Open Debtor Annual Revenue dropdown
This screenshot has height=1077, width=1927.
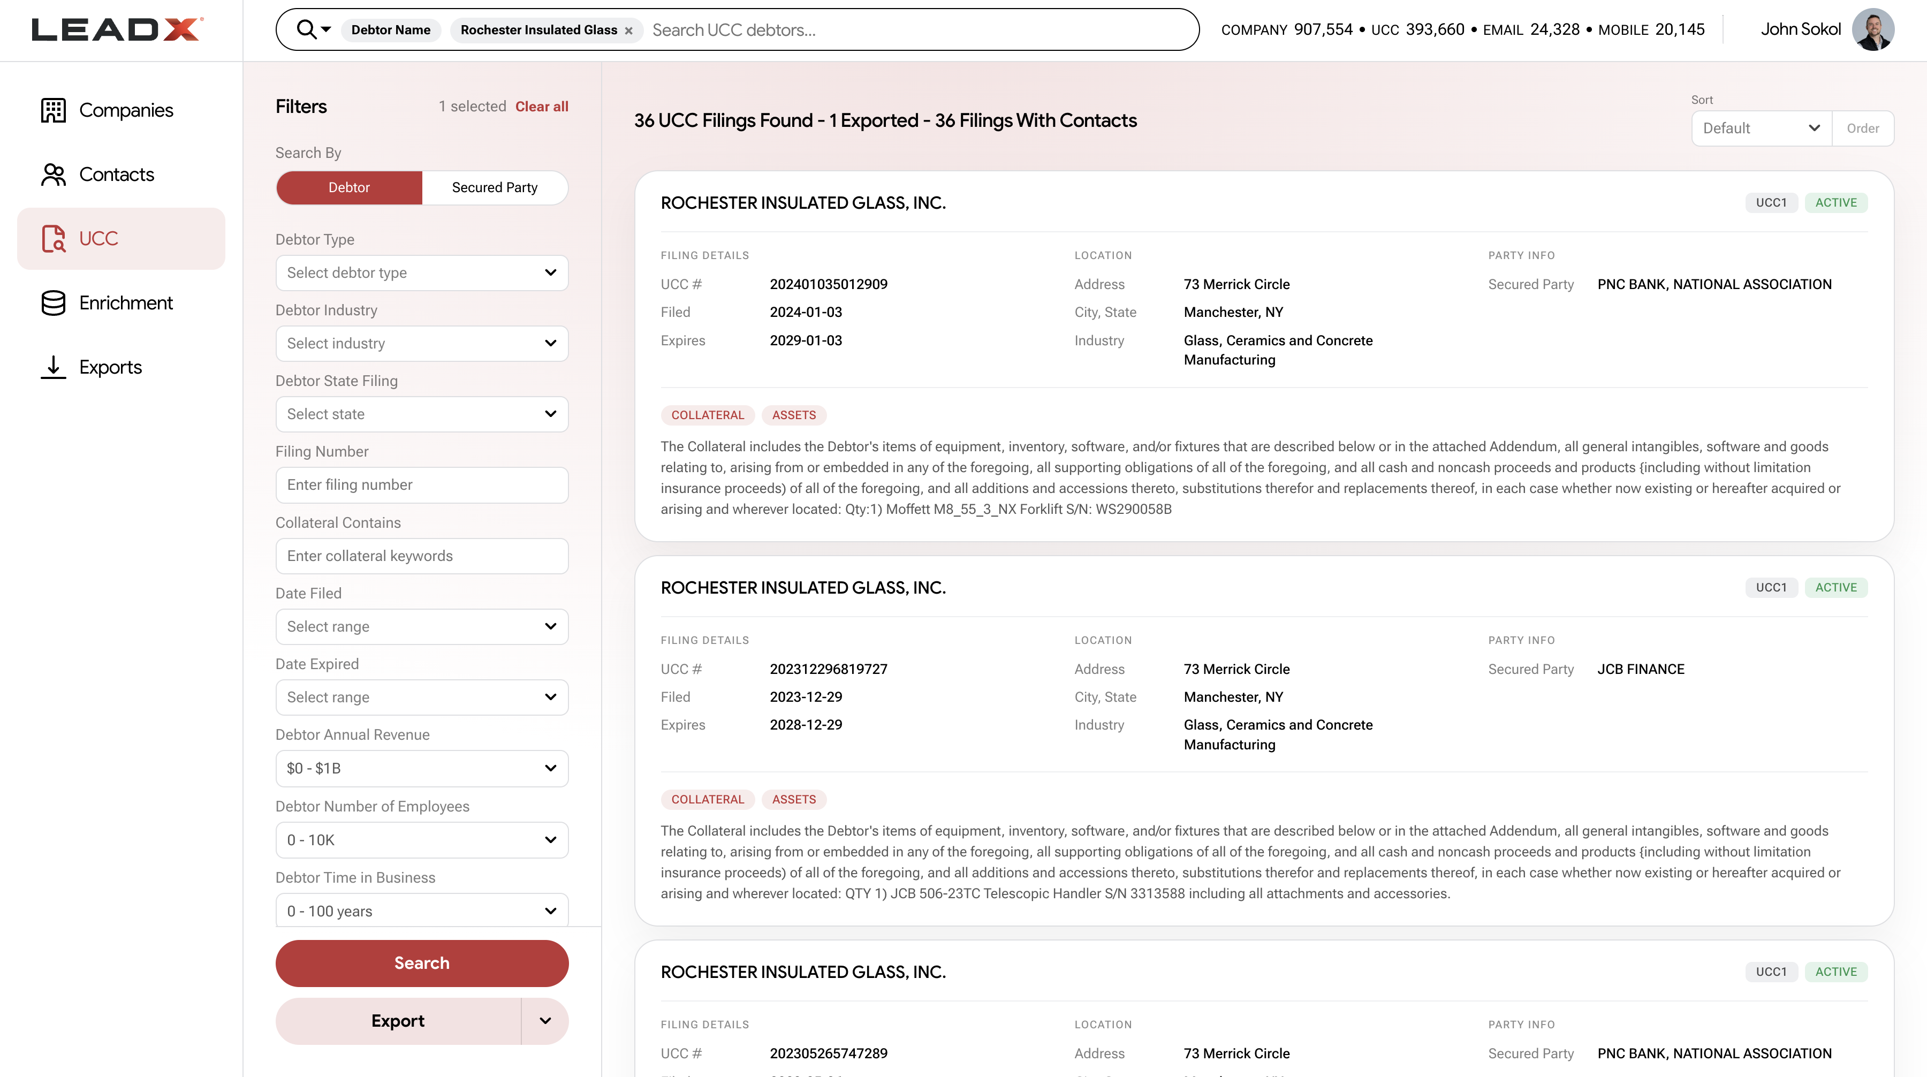click(422, 768)
